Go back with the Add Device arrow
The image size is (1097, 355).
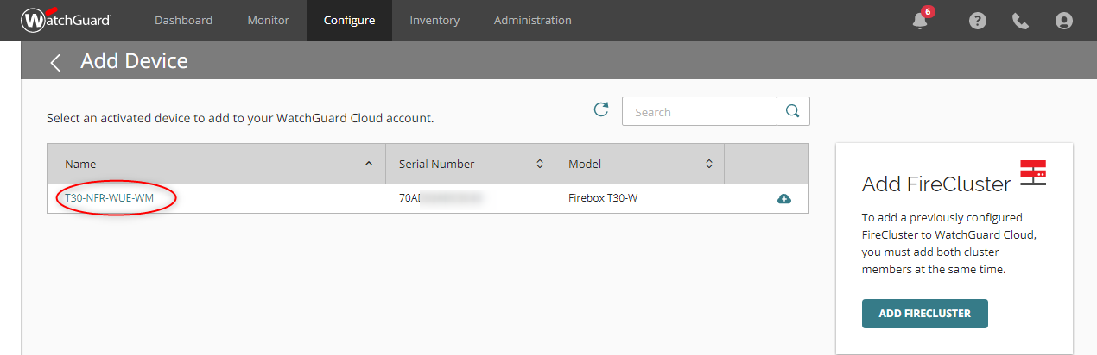56,62
